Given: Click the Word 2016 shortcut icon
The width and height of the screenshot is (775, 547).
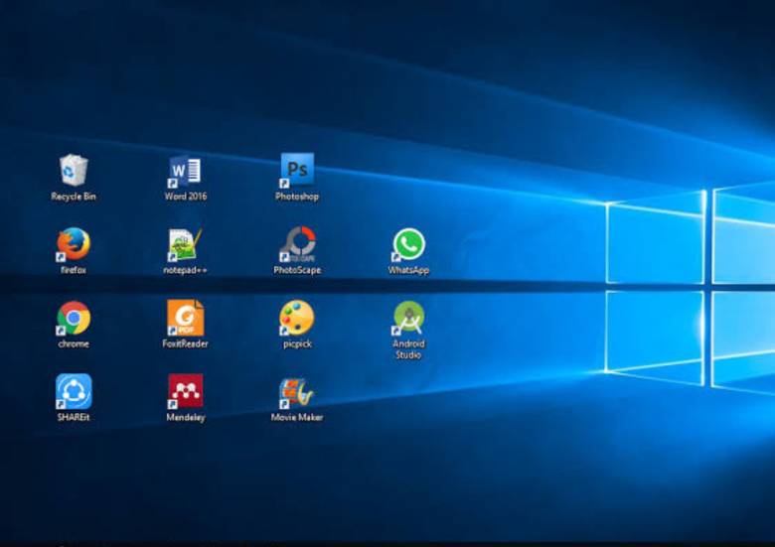Looking at the screenshot, I should 185,170.
